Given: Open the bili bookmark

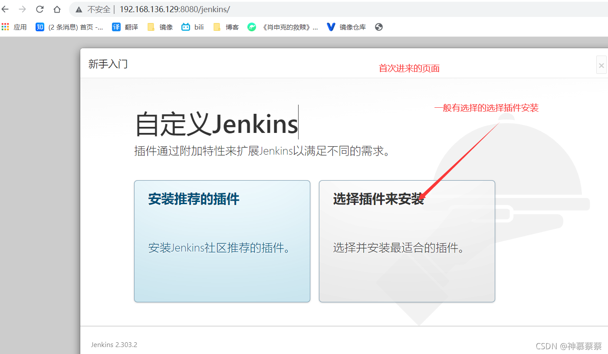Looking at the screenshot, I should pos(193,27).
